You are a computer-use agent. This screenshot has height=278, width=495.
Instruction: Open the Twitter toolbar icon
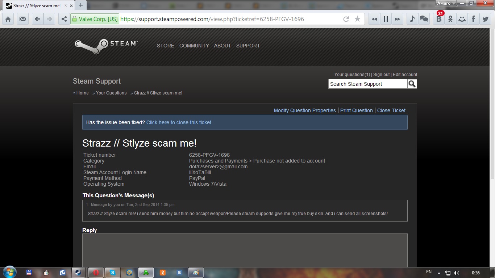click(485, 19)
